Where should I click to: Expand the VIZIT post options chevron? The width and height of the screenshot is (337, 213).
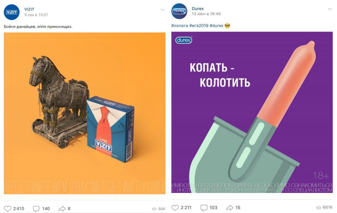click(x=162, y=10)
